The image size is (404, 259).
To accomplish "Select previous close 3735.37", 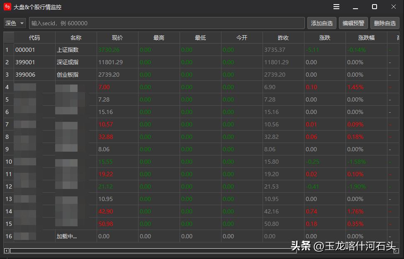I will (x=283, y=50).
